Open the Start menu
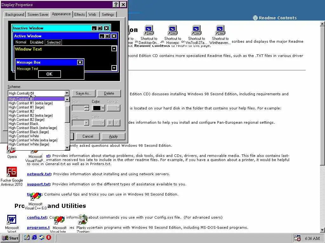 click(10, 238)
